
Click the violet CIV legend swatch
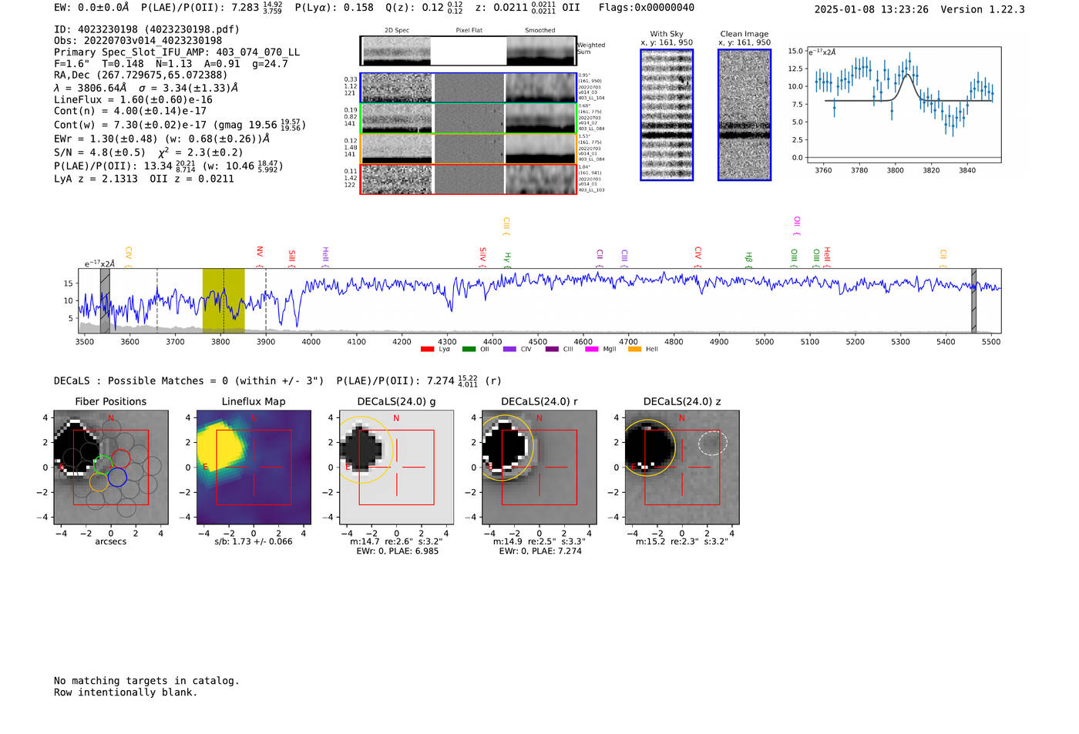click(509, 350)
